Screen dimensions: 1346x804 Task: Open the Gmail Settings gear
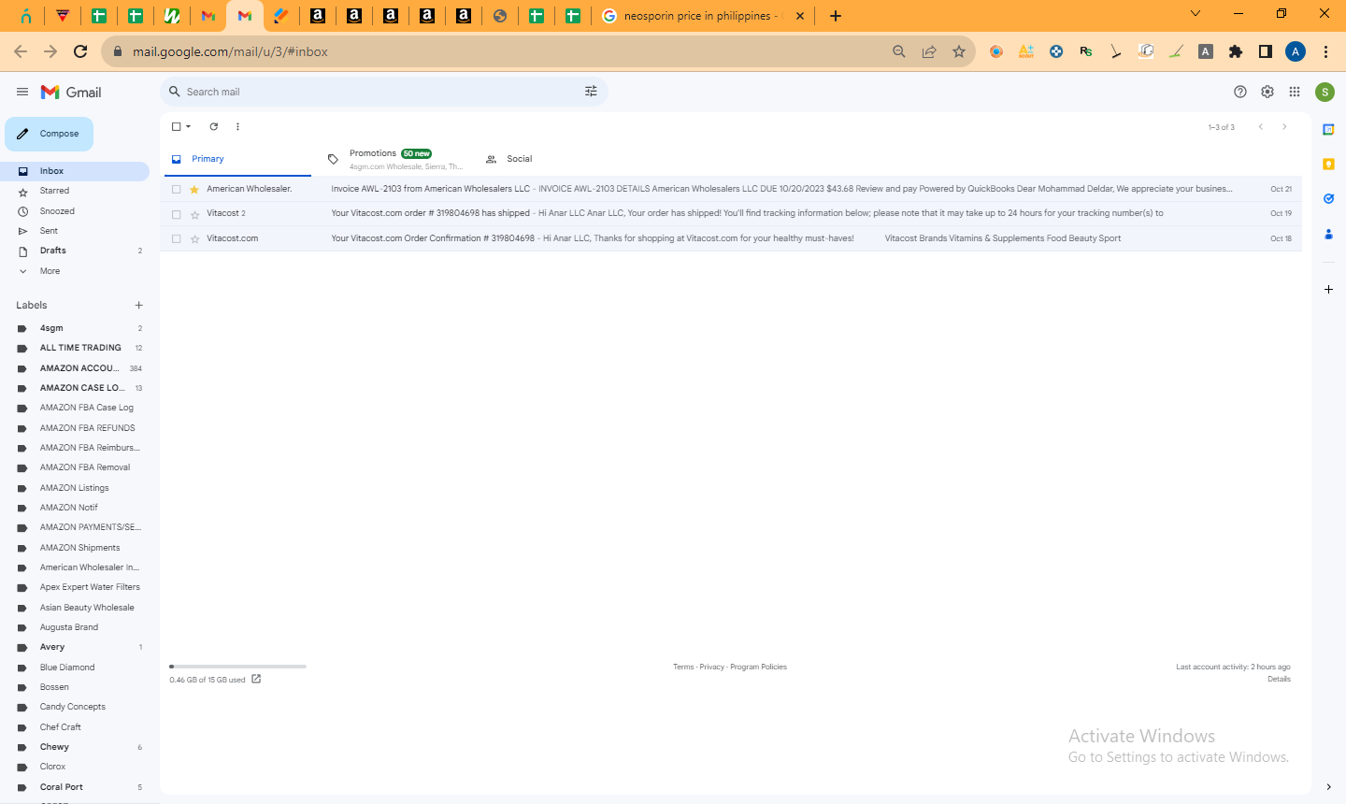(1267, 92)
